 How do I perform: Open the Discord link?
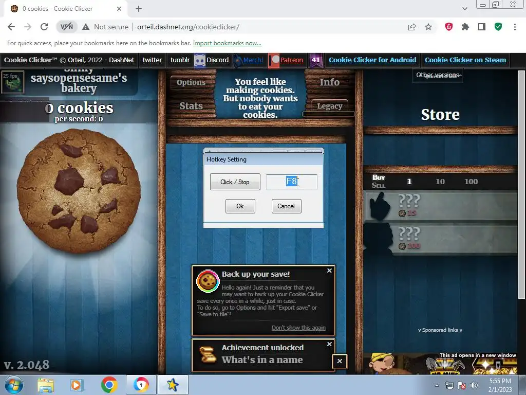coord(217,60)
